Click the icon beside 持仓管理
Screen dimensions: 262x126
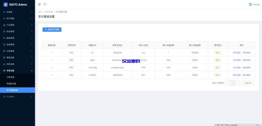click(4, 31)
